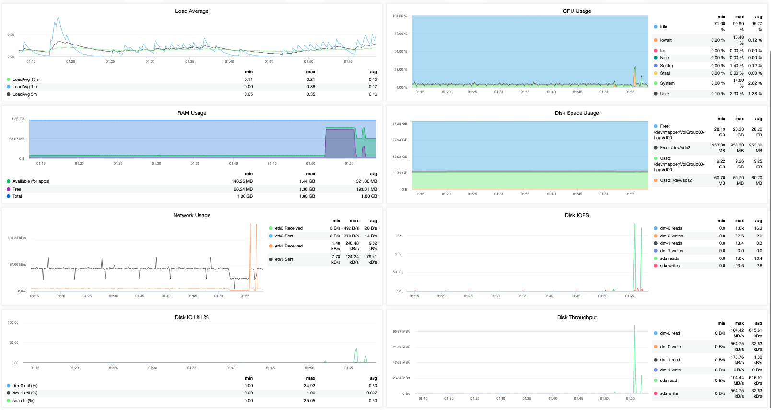Toggle the Iowait series in CPU Usage
Image resolution: width=771 pixels, height=415 pixels.
[x=666, y=40]
